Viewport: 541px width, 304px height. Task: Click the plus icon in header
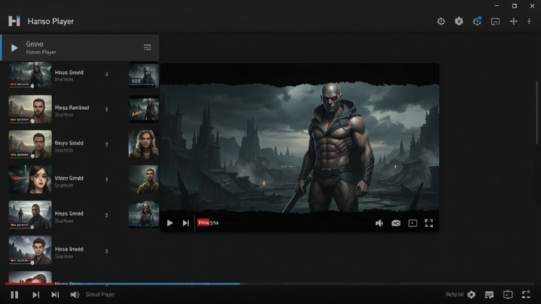514,21
